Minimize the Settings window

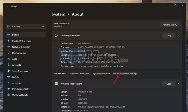(168, 5)
